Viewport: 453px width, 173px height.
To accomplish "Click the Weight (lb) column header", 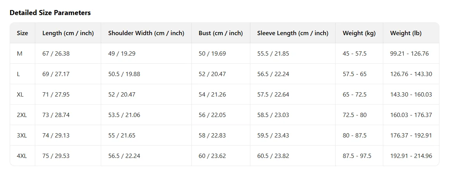I will click(406, 33).
